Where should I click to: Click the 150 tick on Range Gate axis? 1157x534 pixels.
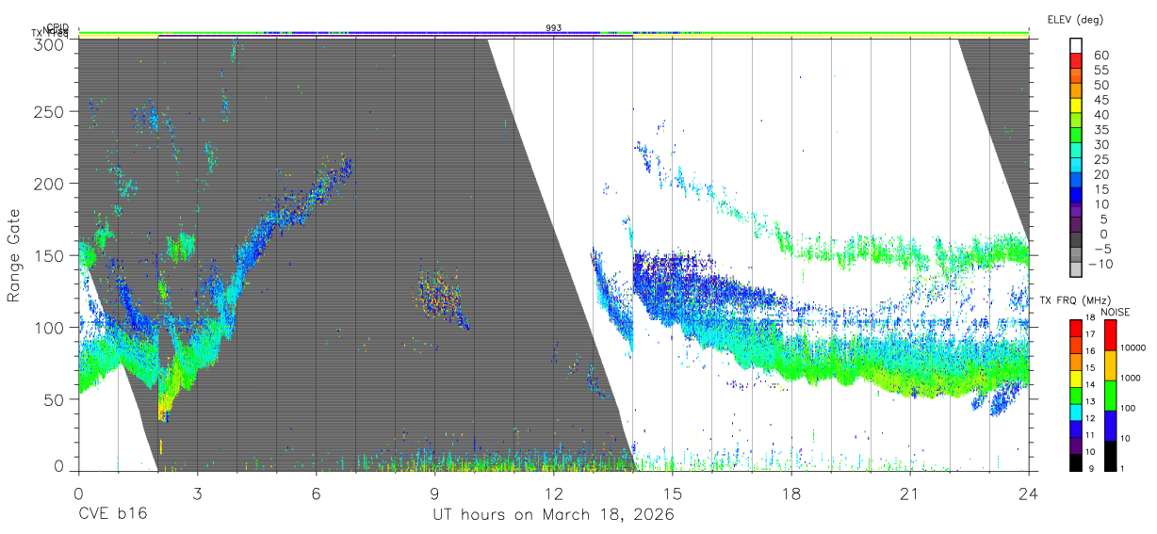(x=51, y=255)
